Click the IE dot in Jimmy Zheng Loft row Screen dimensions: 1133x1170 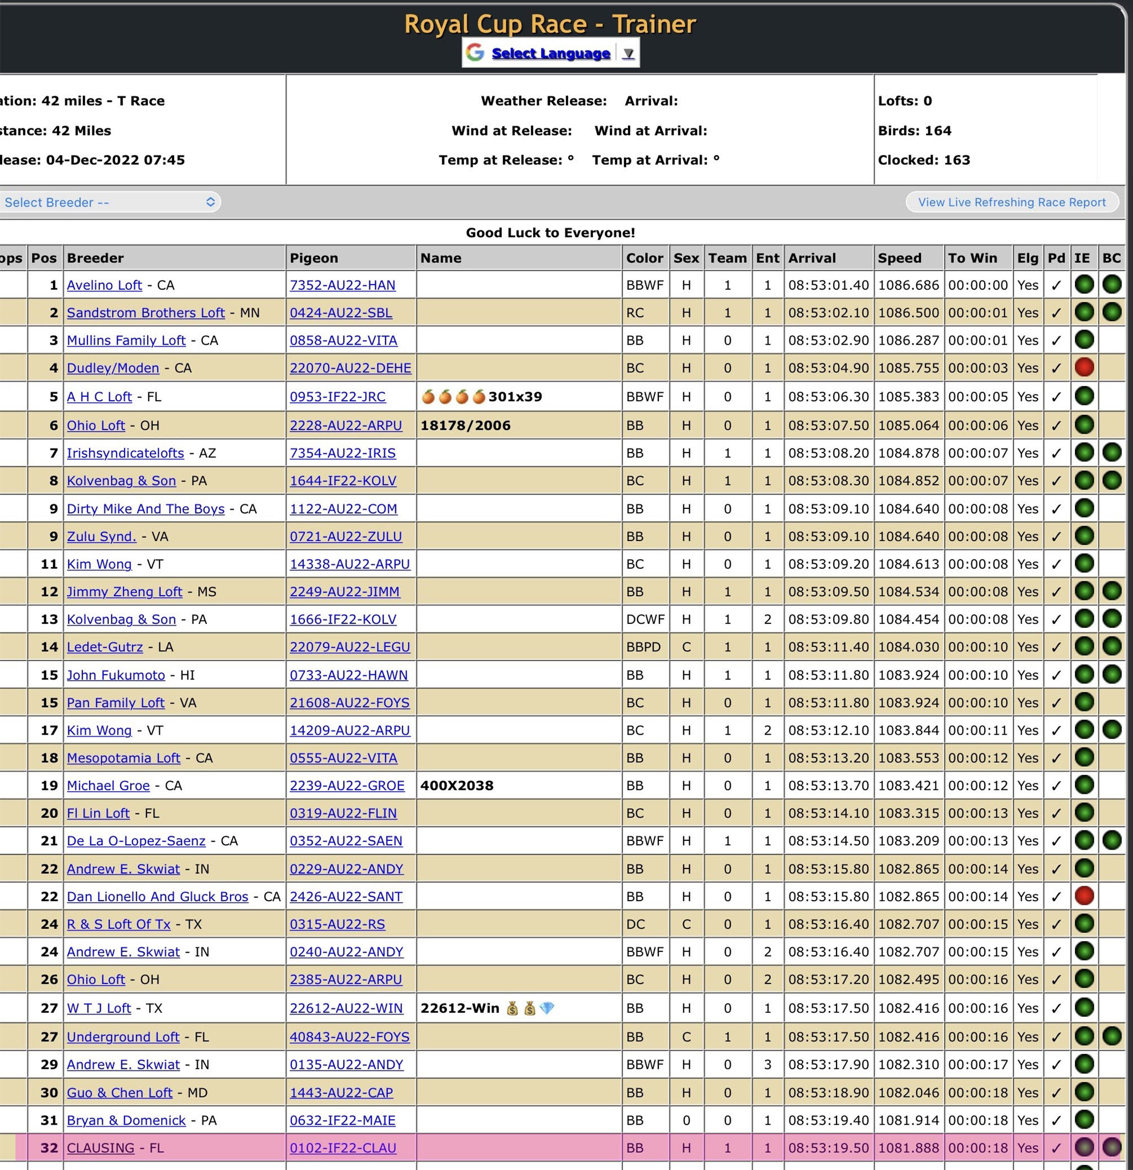(x=1084, y=591)
